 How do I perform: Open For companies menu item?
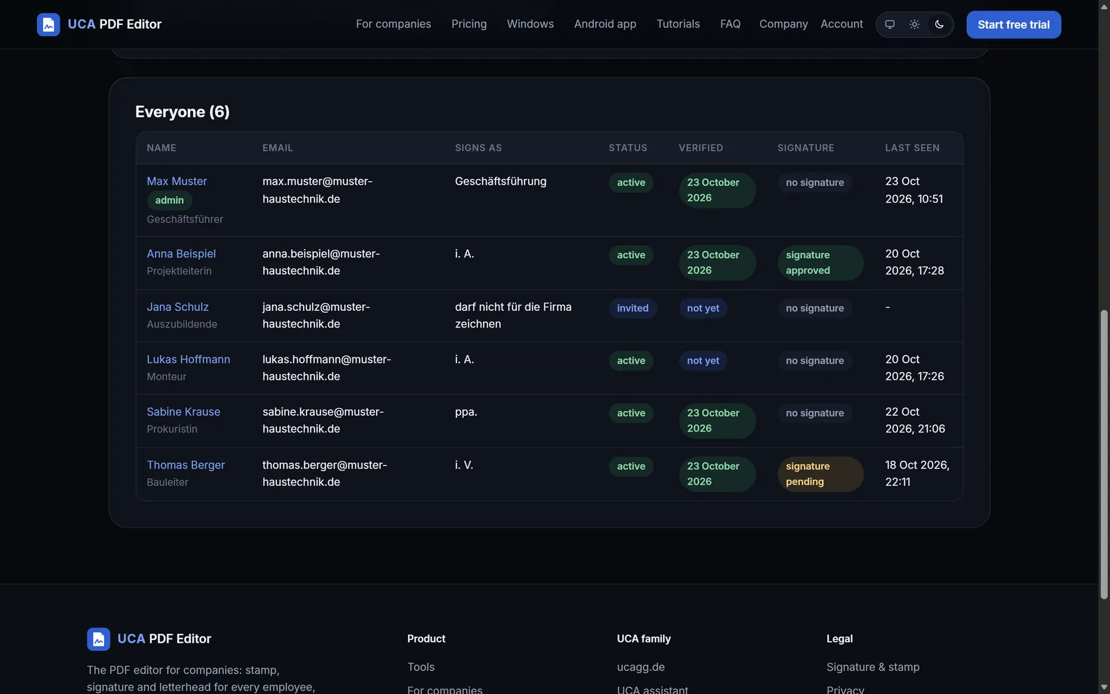(x=393, y=24)
